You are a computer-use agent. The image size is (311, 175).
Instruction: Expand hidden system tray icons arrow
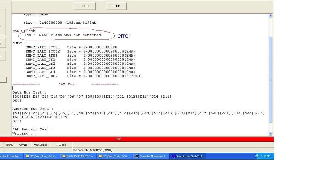coord(257,156)
